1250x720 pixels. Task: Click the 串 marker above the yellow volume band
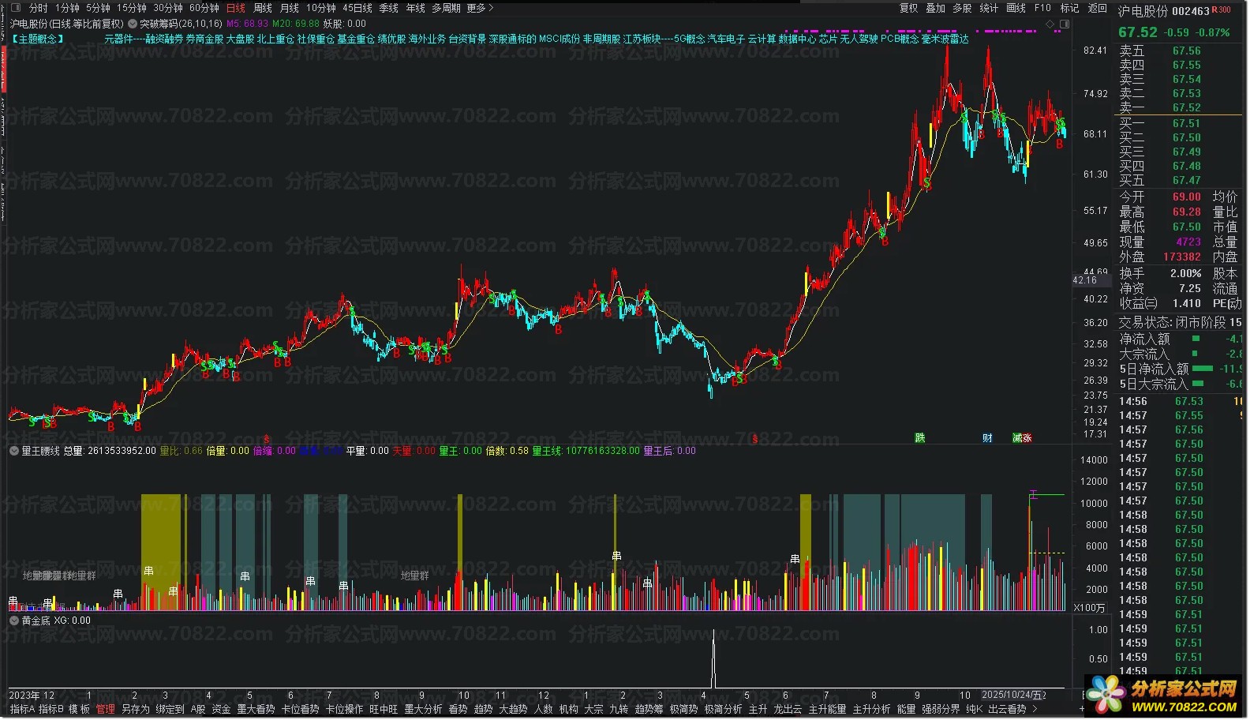click(x=148, y=571)
